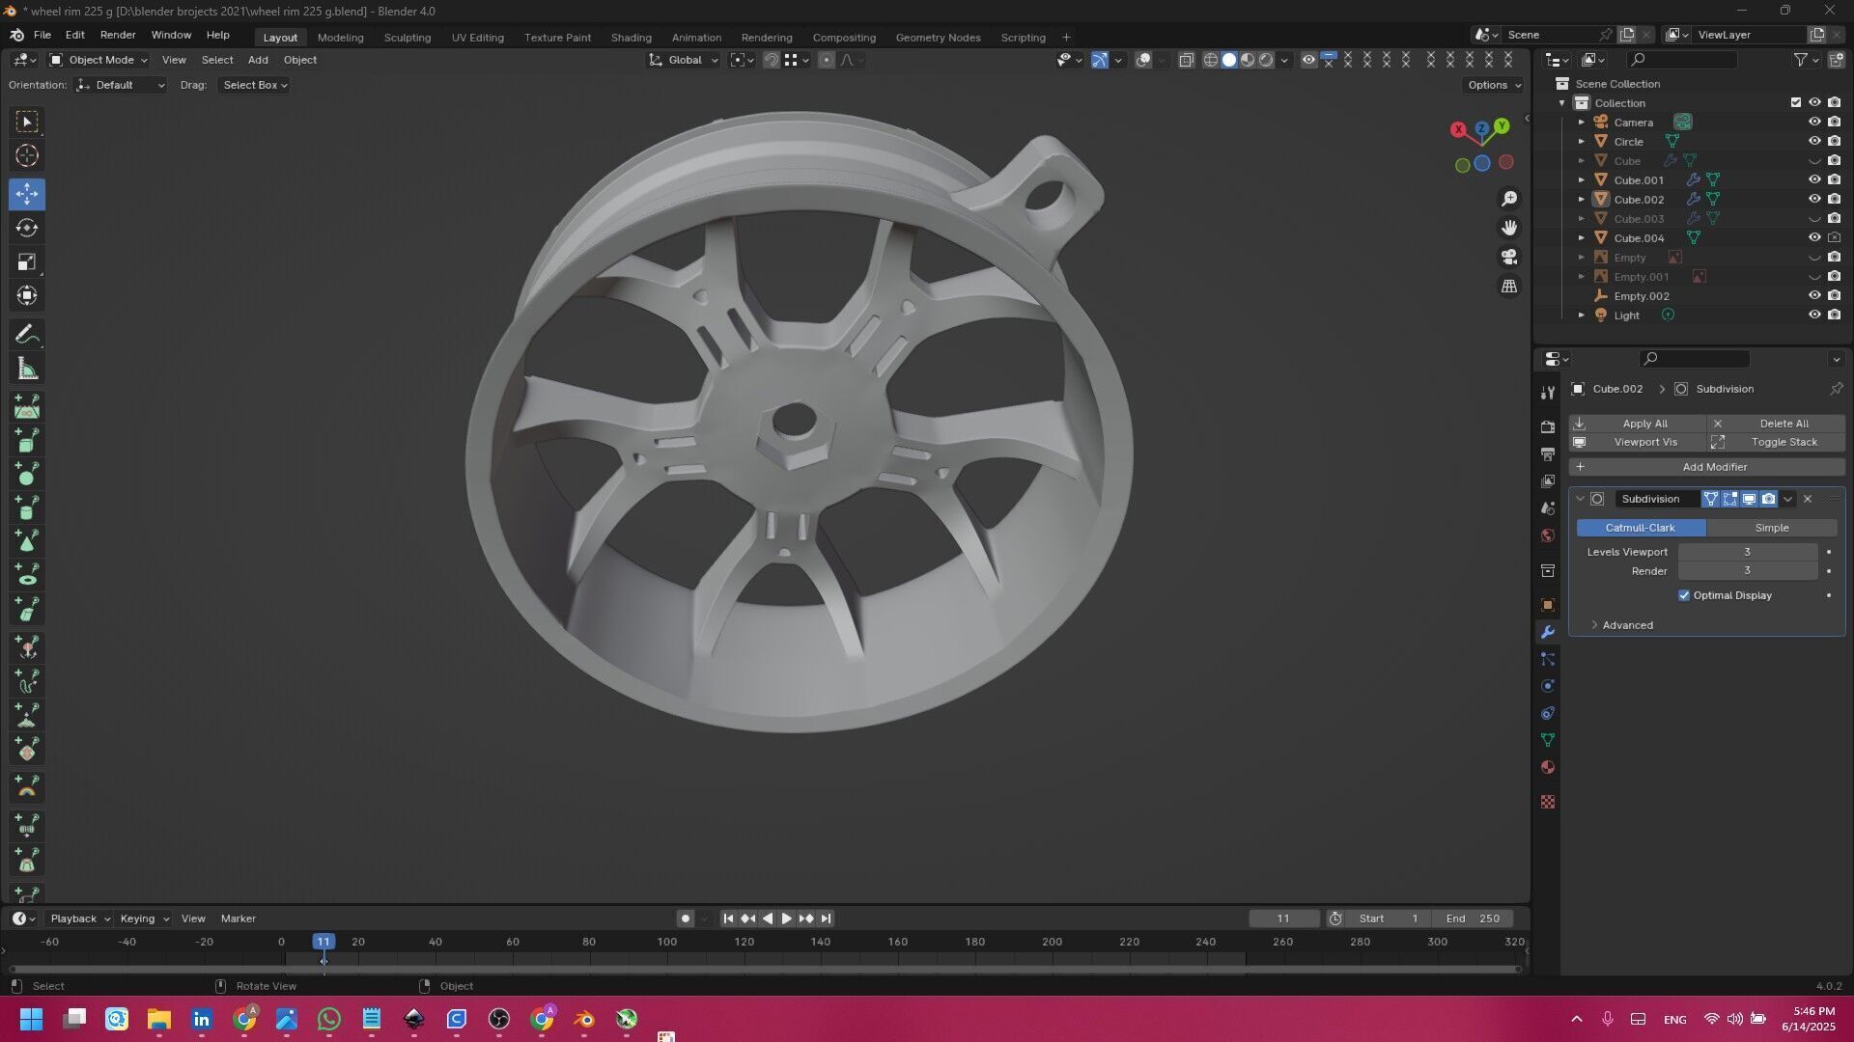This screenshot has width=1854, height=1042.
Task: Click the zoom viewport magnifier icon
Action: tap(1509, 199)
